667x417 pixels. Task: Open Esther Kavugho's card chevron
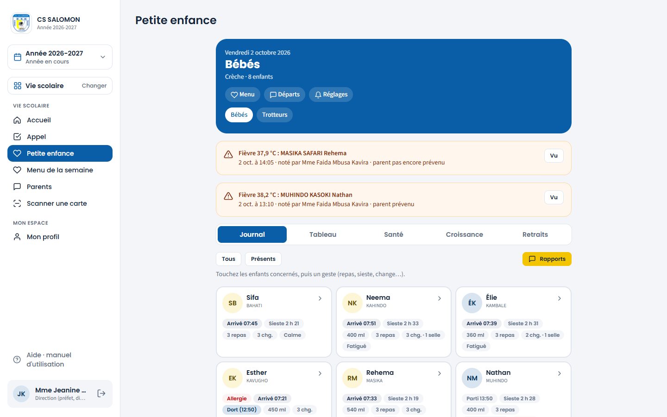320,373
